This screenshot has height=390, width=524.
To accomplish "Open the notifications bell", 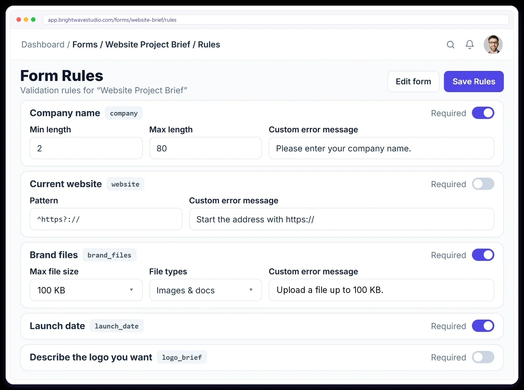I will coord(470,45).
